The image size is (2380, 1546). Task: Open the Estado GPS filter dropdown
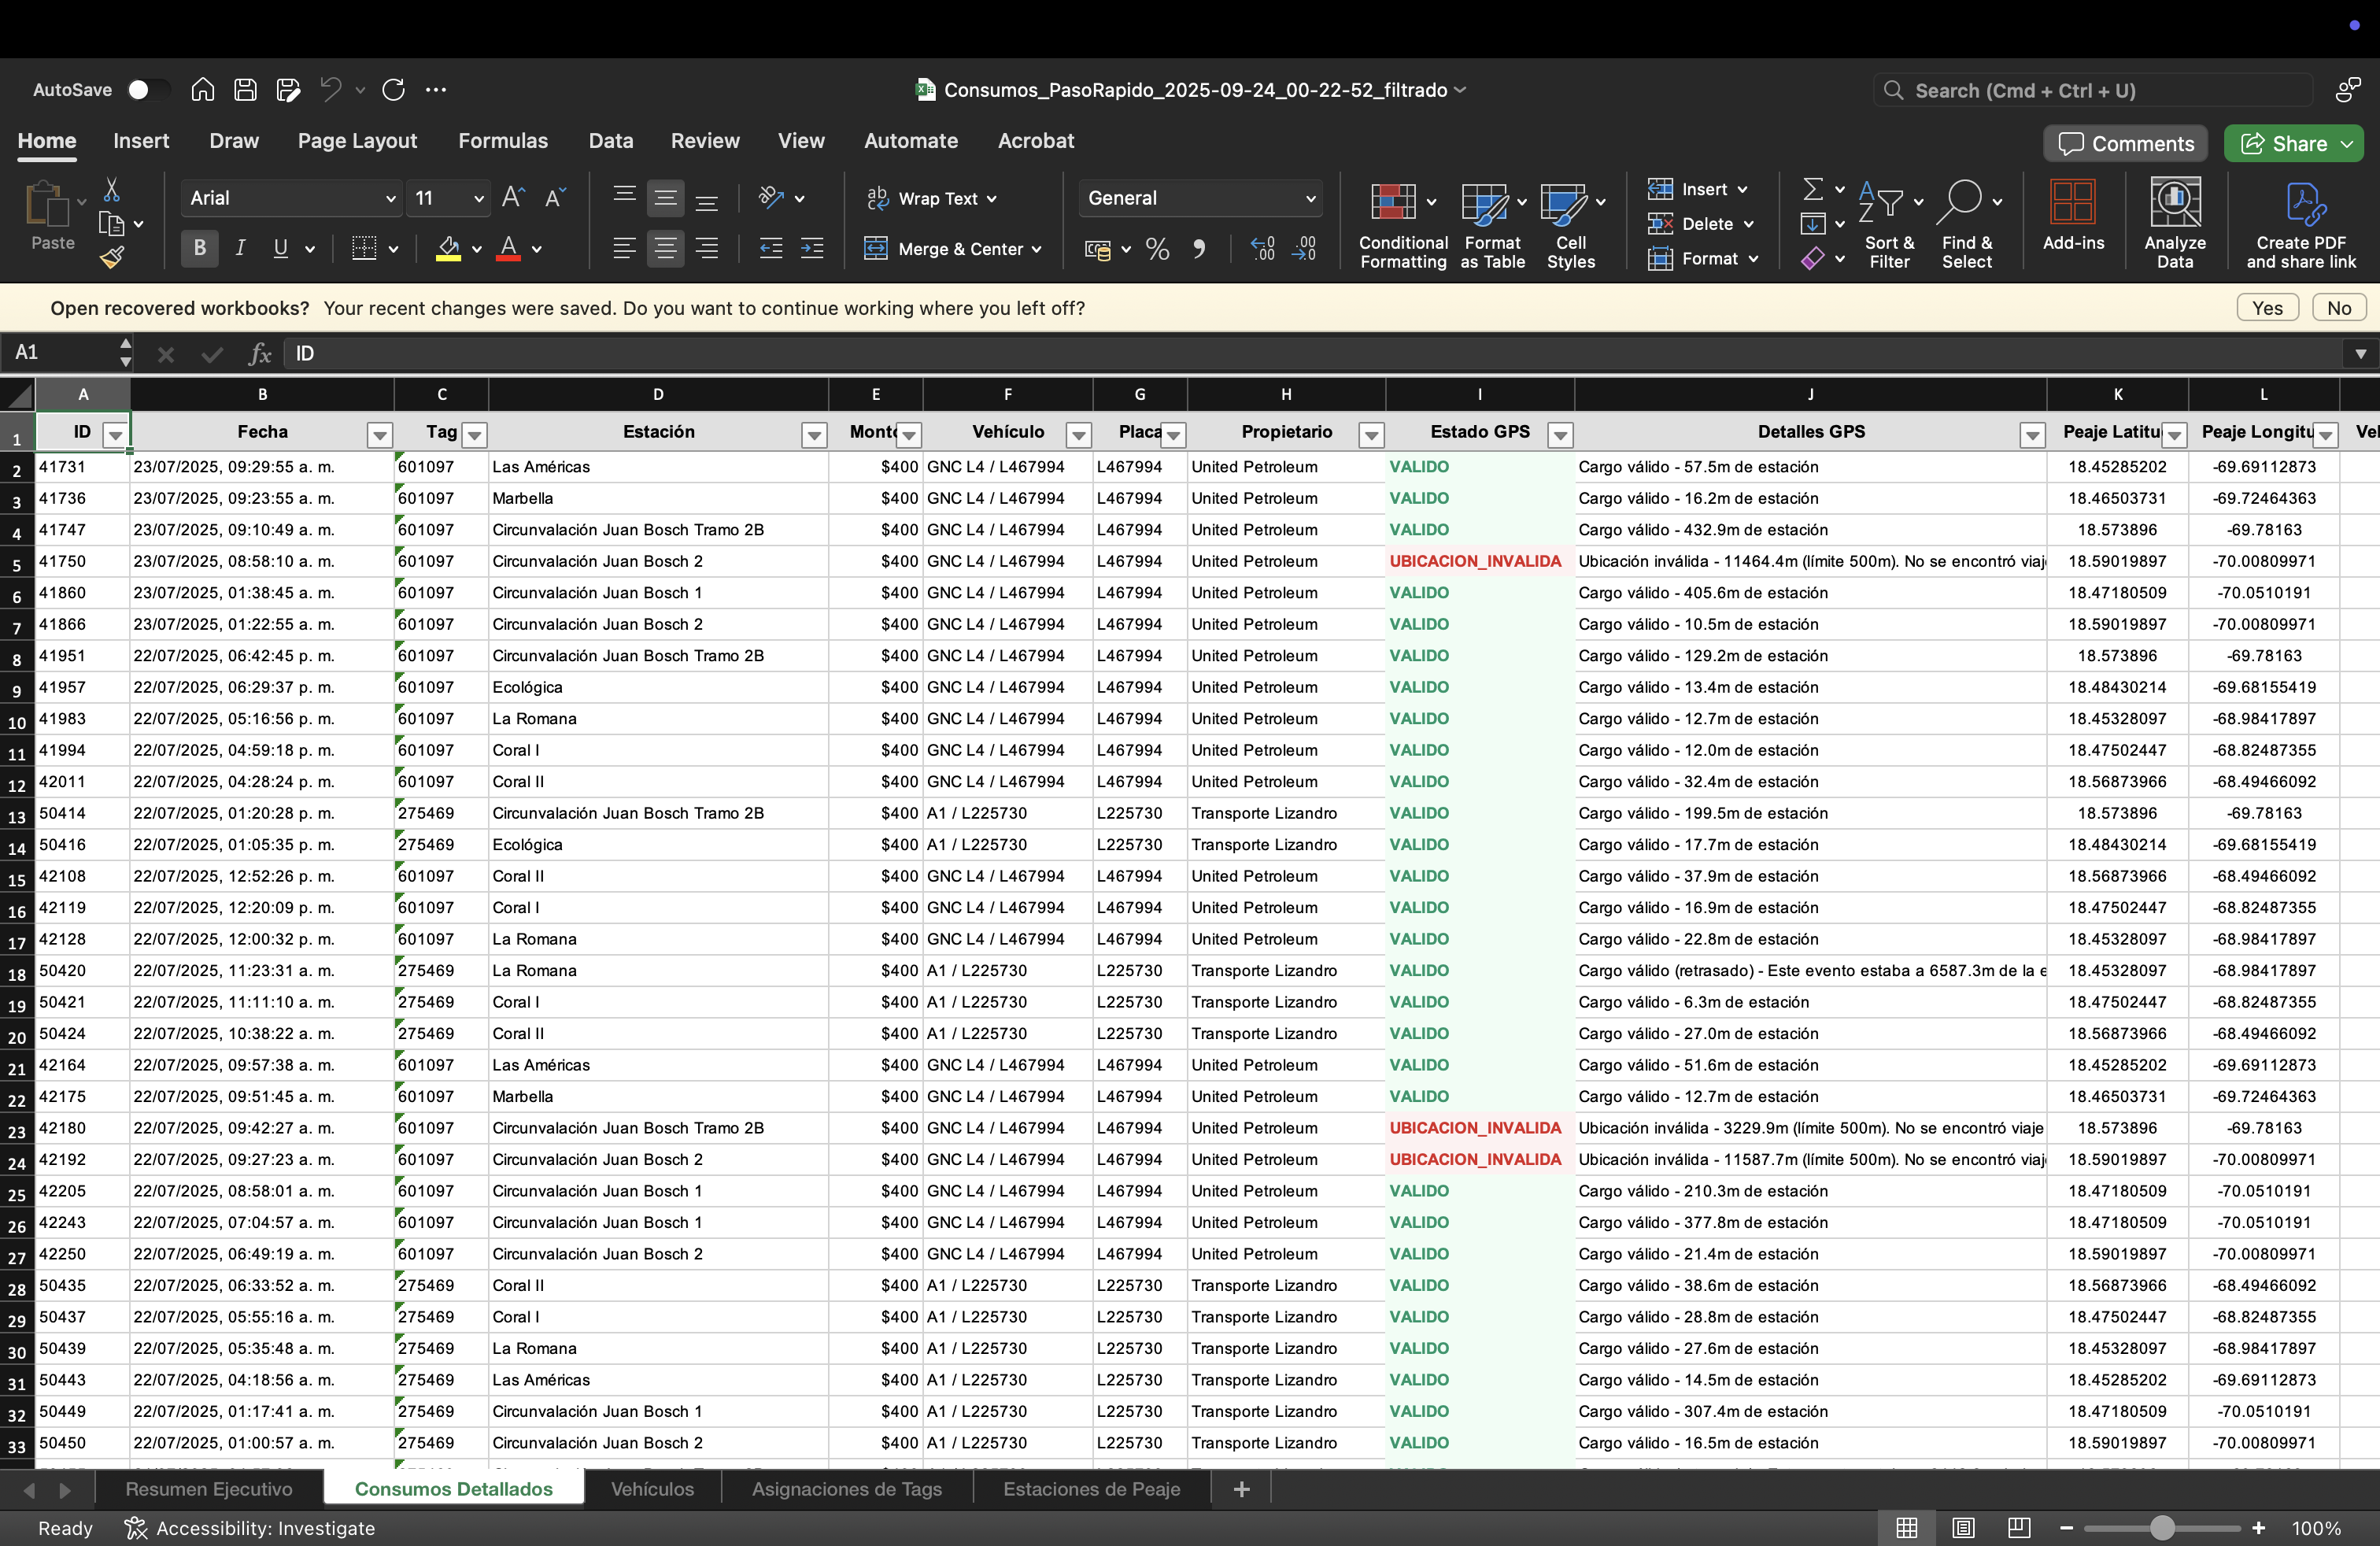tap(1560, 435)
